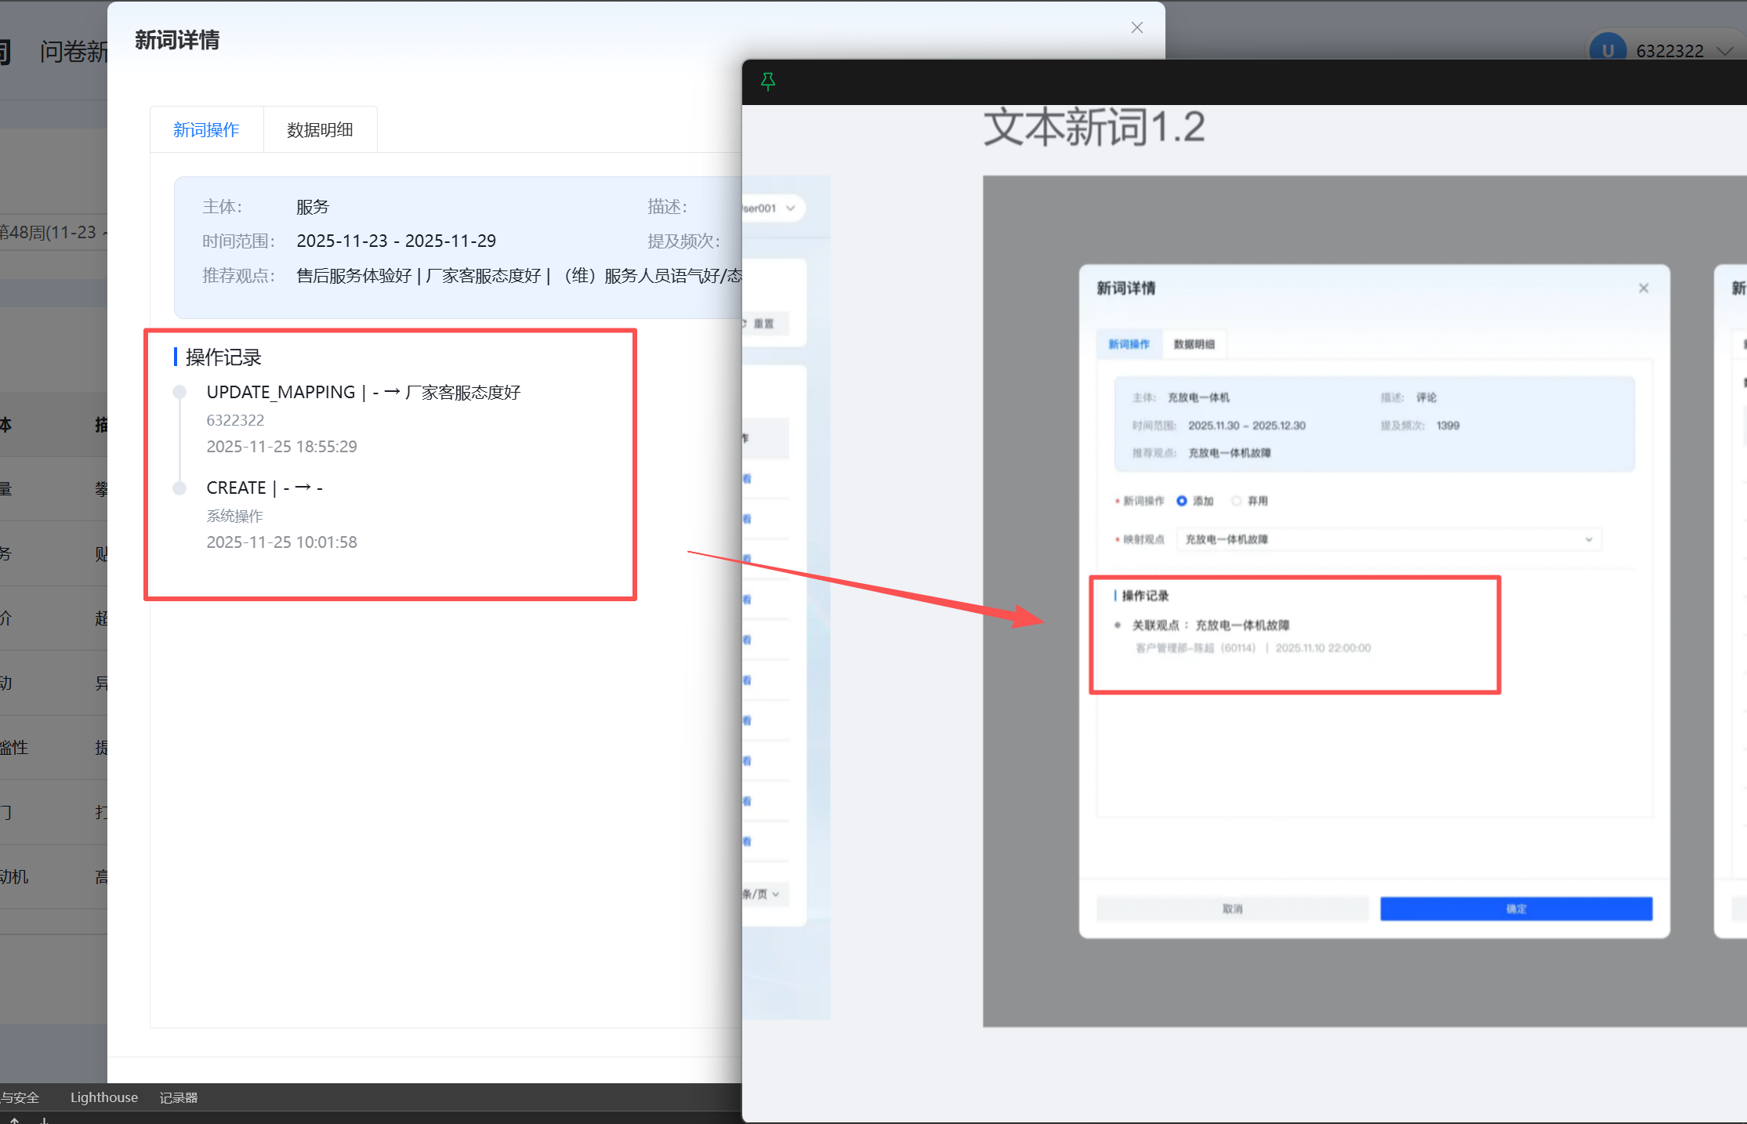
Task: Select the 新词操作 tab
Action: pos(206,129)
